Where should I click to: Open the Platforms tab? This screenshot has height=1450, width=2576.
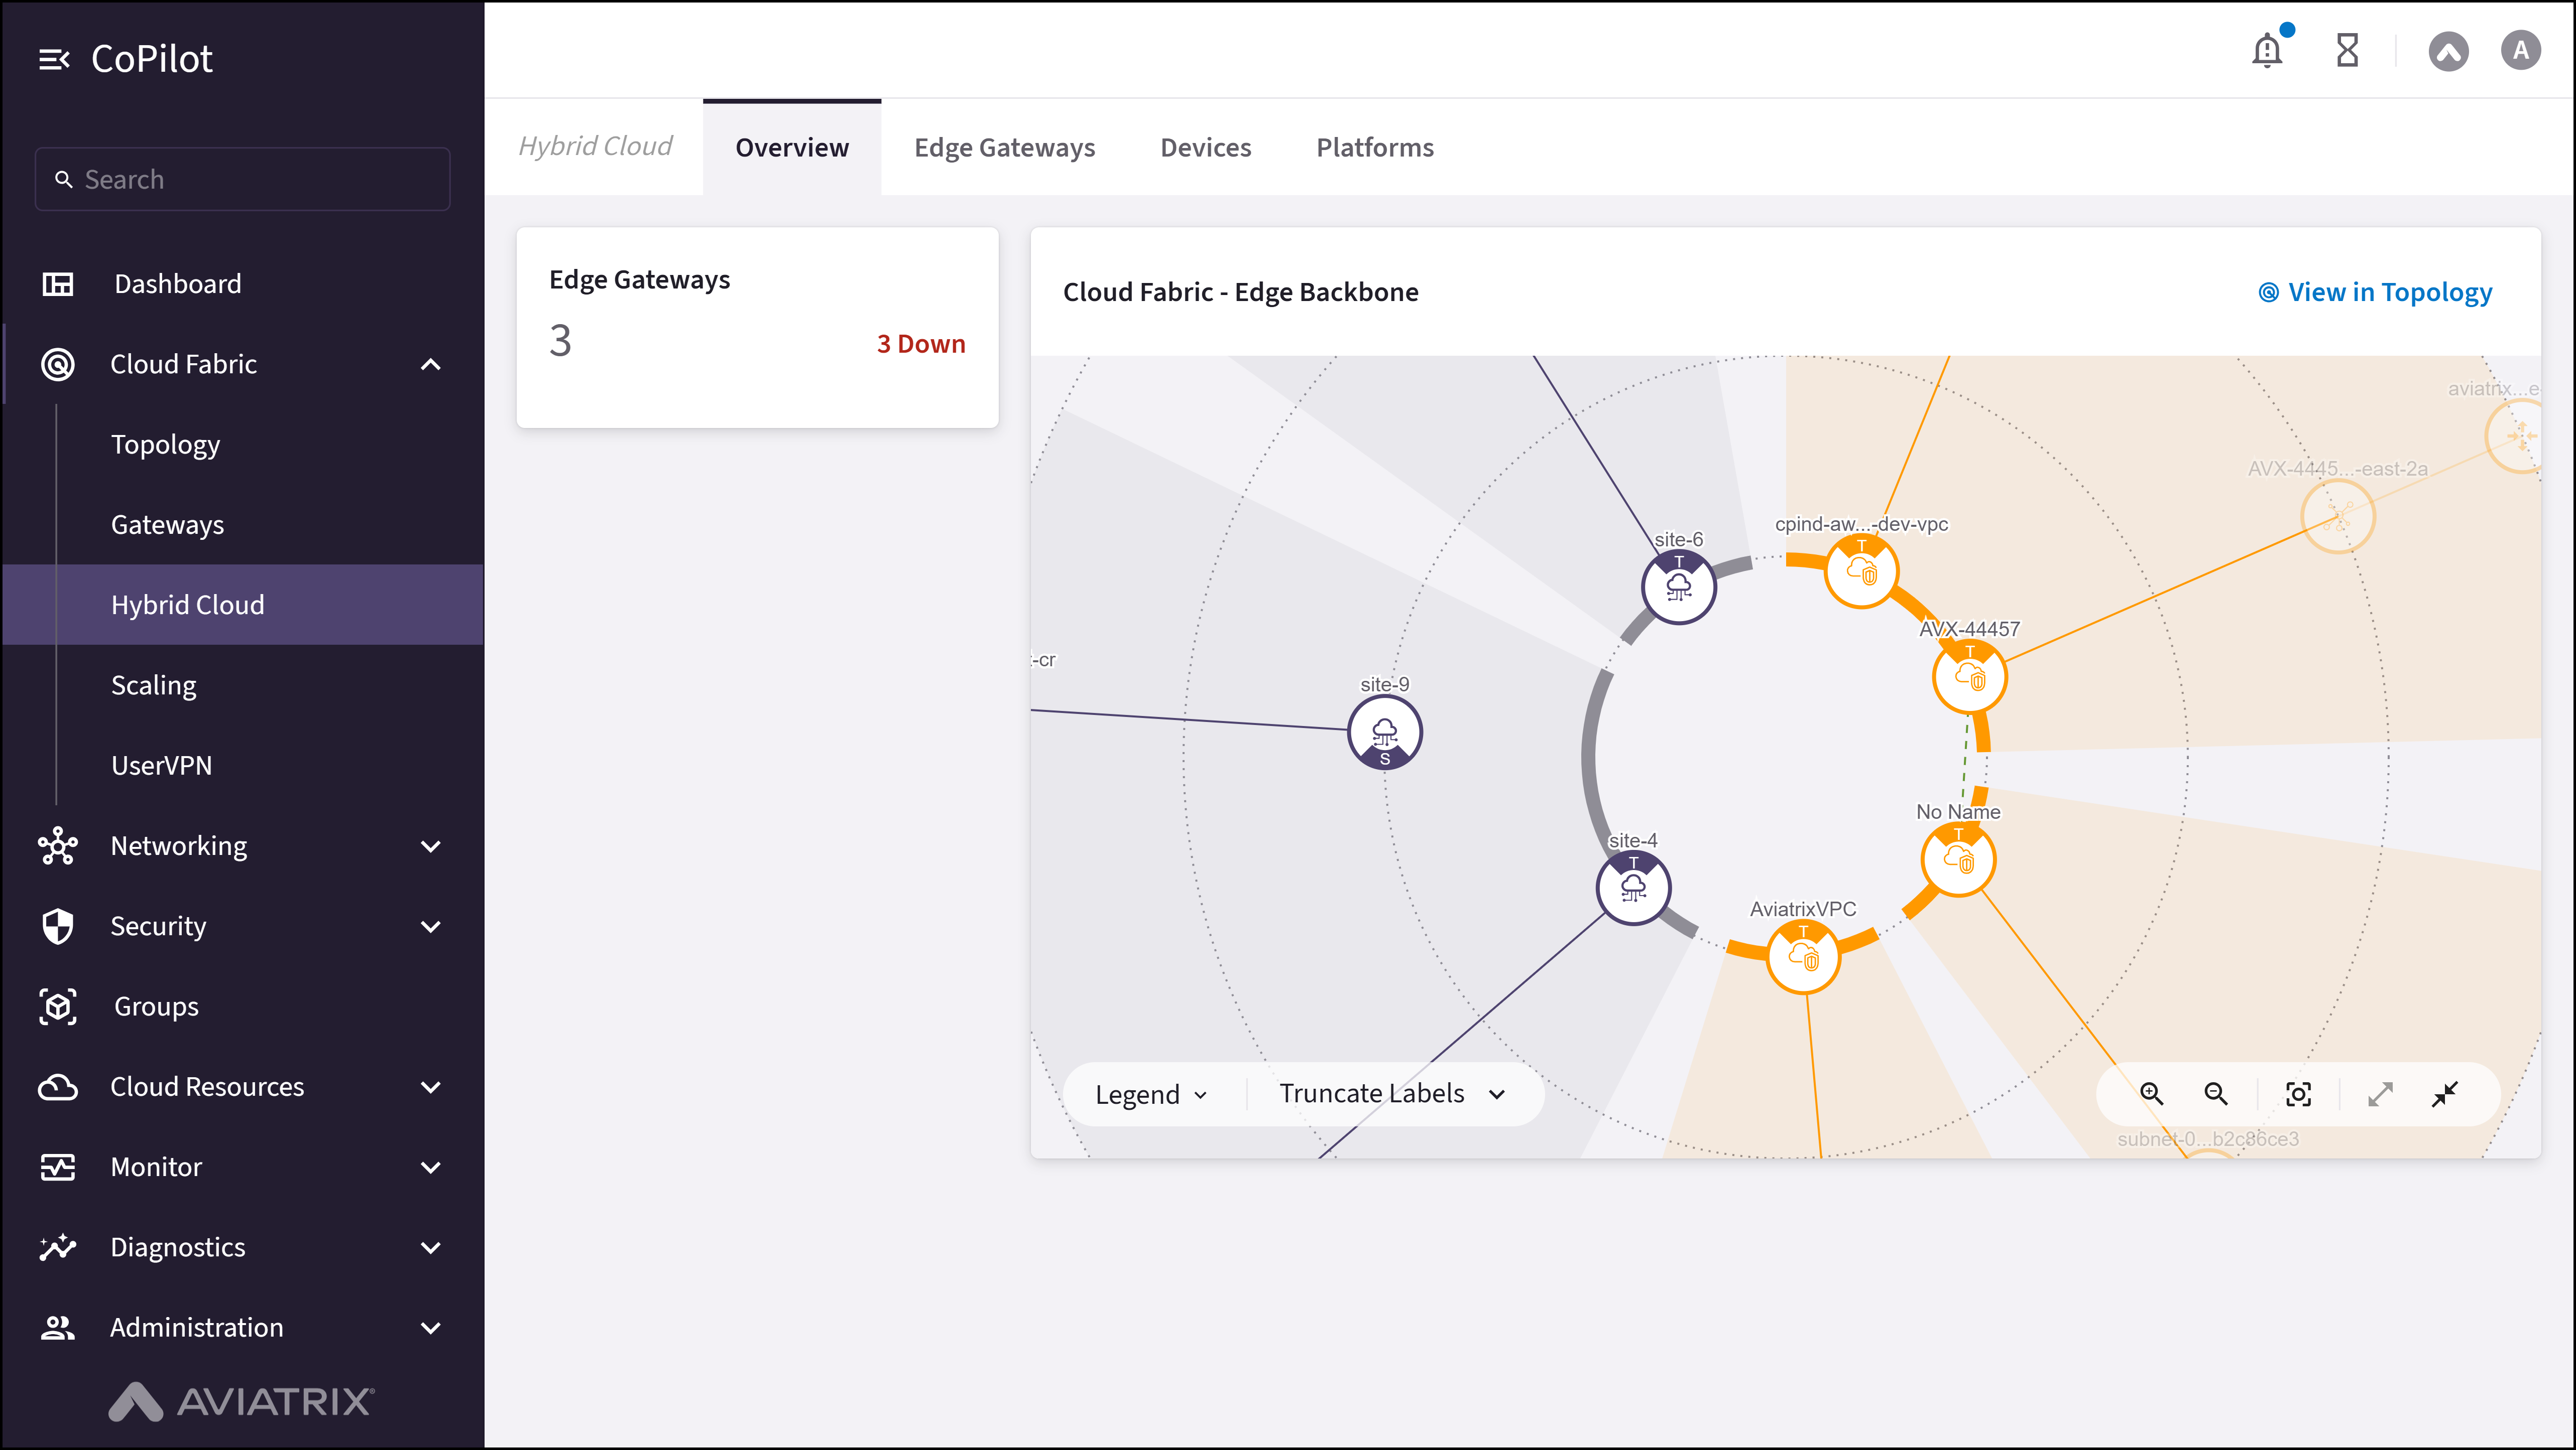[x=1374, y=147]
